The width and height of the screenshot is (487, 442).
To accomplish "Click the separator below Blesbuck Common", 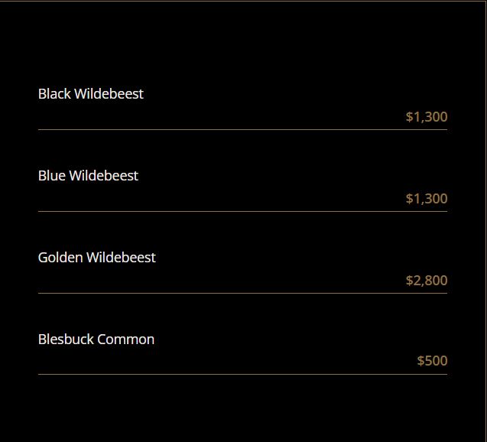I will pyautogui.click(x=242, y=375).
